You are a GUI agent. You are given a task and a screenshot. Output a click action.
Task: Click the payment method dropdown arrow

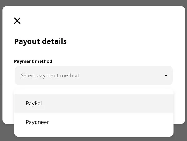tap(166, 75)
